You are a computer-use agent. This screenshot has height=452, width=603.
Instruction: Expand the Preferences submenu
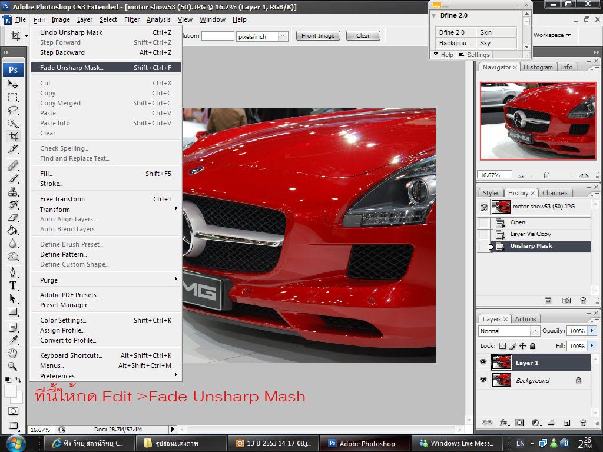pos(106,376)
